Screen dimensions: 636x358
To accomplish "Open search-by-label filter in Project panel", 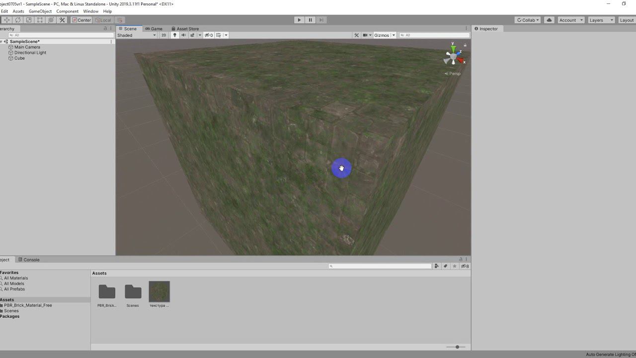I will point(445,266).
